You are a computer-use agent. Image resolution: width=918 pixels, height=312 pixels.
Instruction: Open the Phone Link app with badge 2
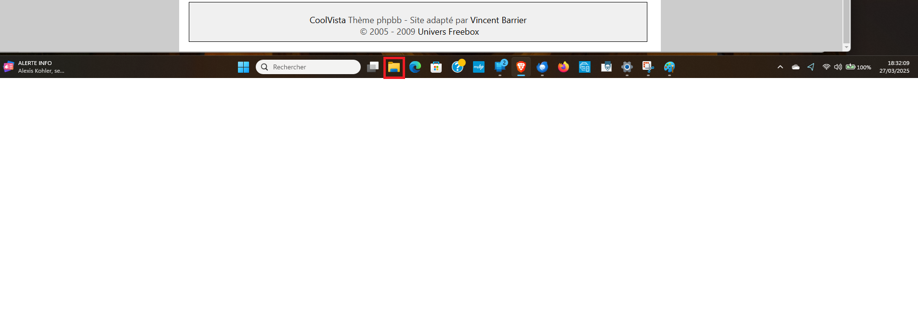(500, 67)
